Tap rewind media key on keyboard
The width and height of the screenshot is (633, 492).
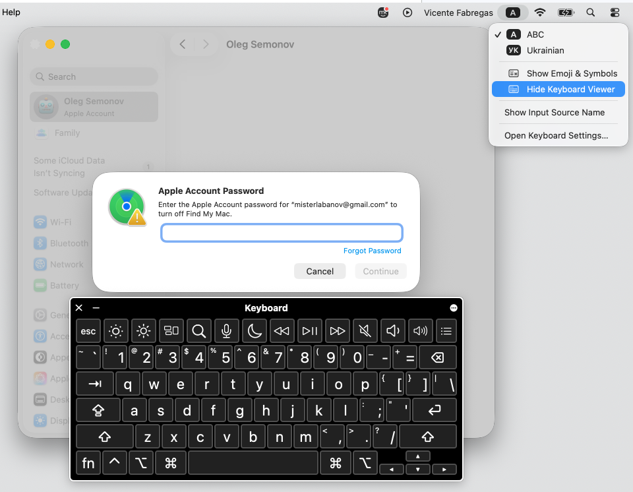pyautogui.click(x=282, y=331)
